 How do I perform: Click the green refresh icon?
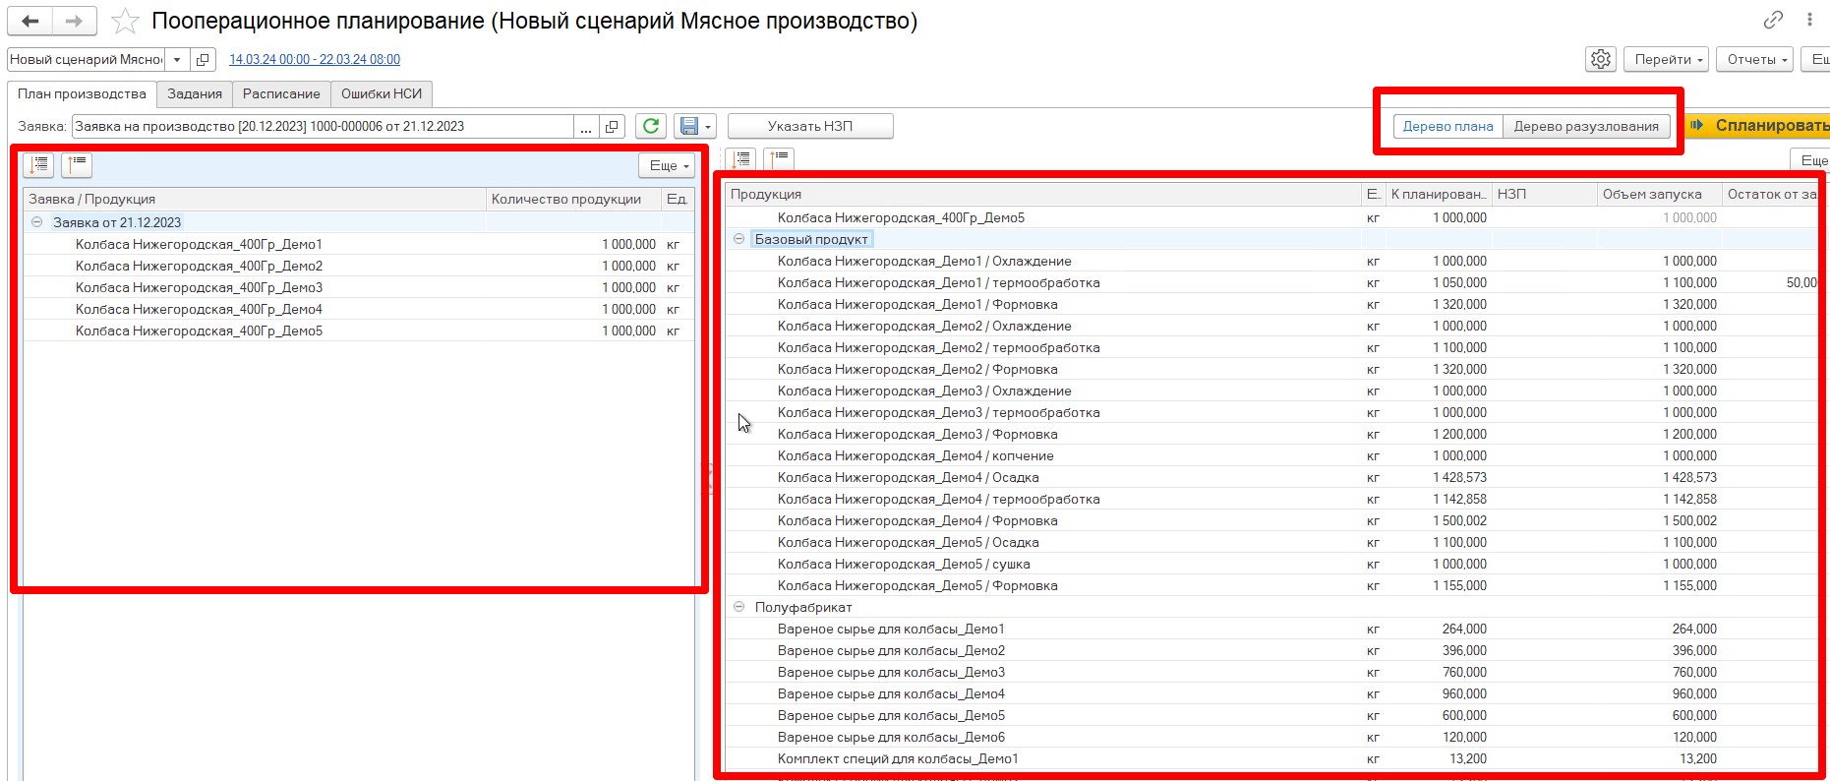pos(650,126)
